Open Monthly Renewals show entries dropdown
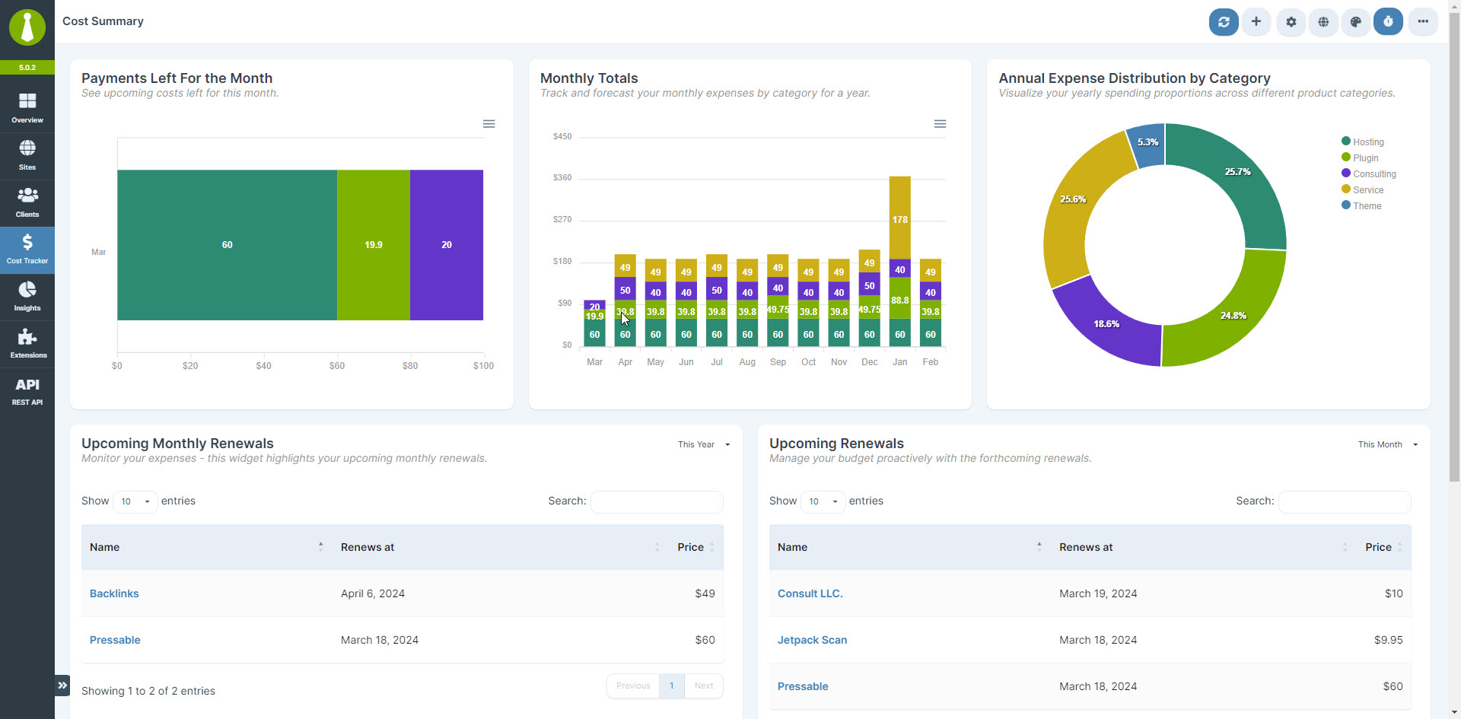 point(135,501)
